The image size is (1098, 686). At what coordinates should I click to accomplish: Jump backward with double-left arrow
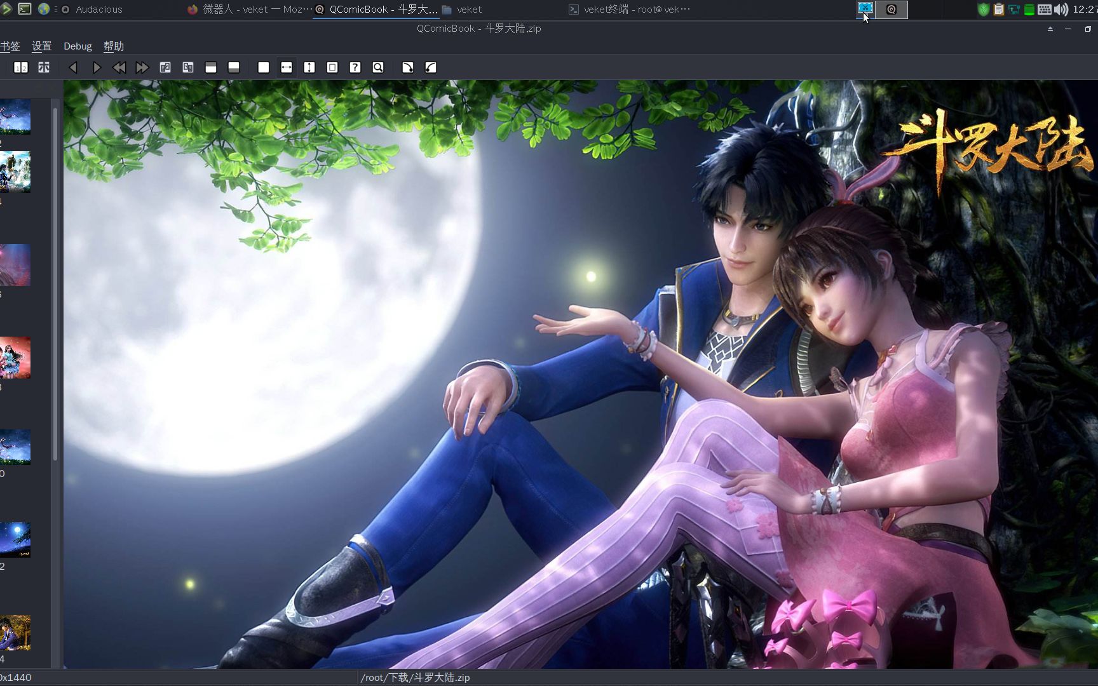(119, 67)
